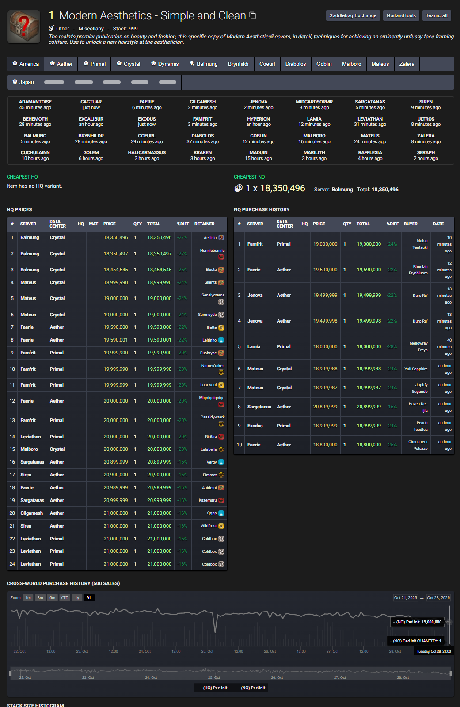This screenshot has height=707, width=460.
Task: Grab the left handle of chart navigator
Action: [x=10, y=673]
